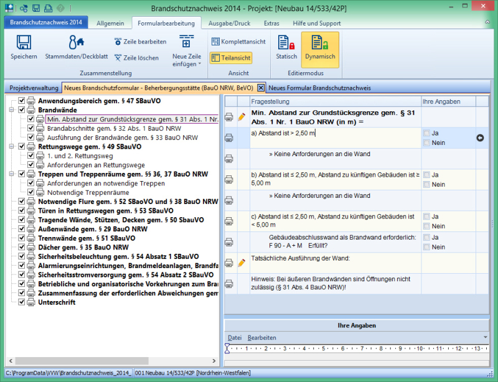The image size is (498, 382).
Task: Click the printer icon next to 'Brandwände'
Action: (31, 110)
